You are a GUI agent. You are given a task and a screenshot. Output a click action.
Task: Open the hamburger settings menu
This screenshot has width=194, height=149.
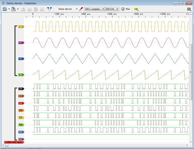pyautogui.click(x=189, y=9)
